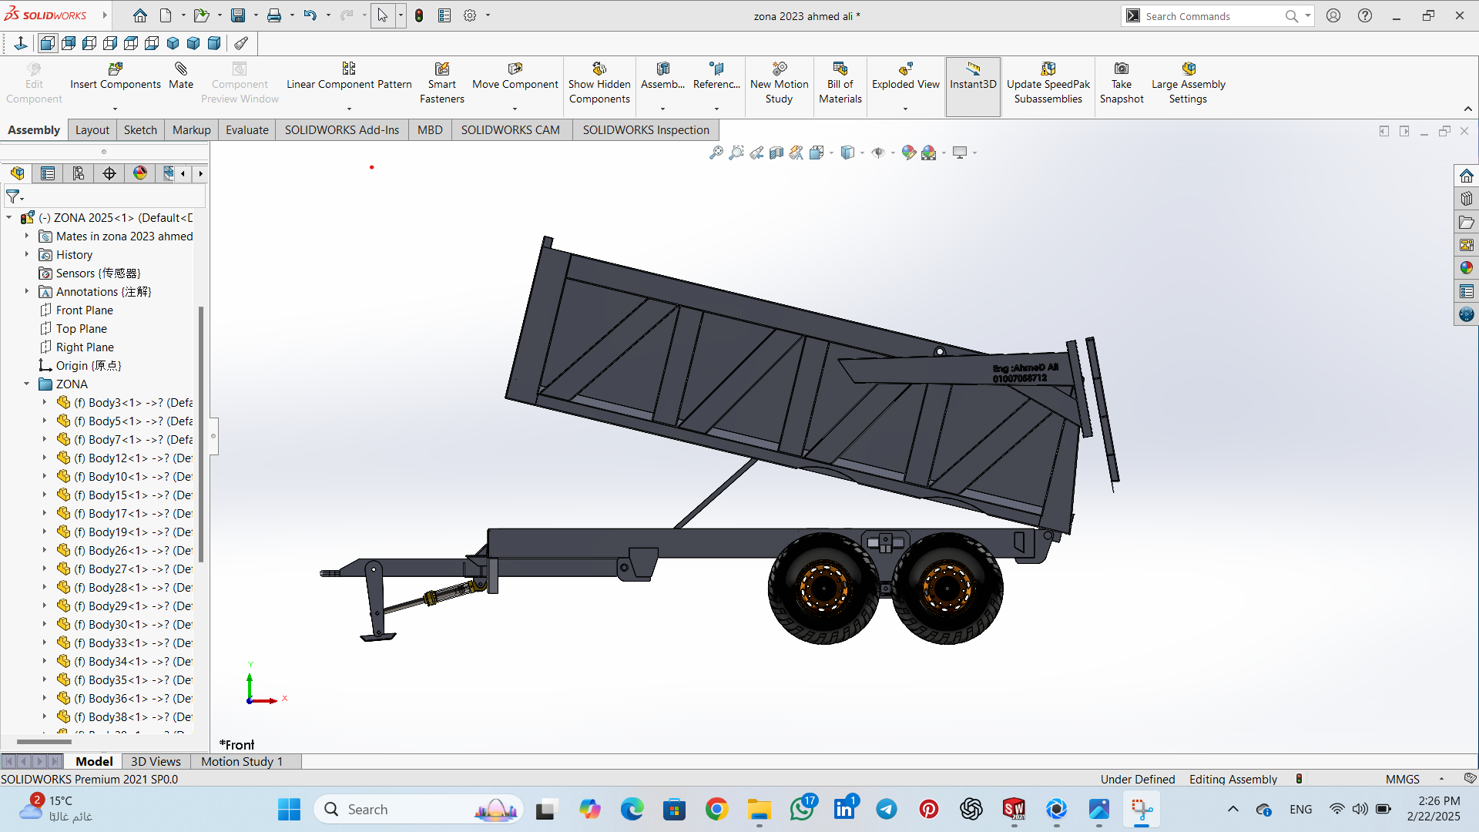Select the Mate tool

coord(181,76)
